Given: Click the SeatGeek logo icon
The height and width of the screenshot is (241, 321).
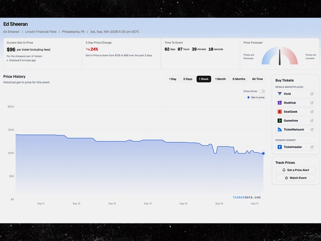Looking at the screenshot, I should (x=280, y=112).
